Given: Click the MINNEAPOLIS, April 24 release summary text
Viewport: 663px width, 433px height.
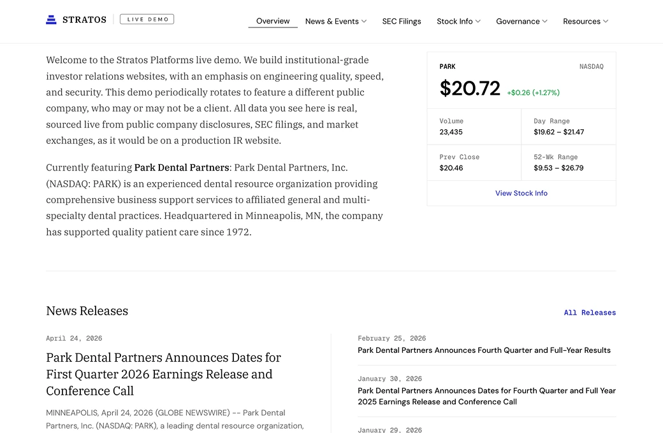Looking at the screenshot, I should click(x=175, y=419).
